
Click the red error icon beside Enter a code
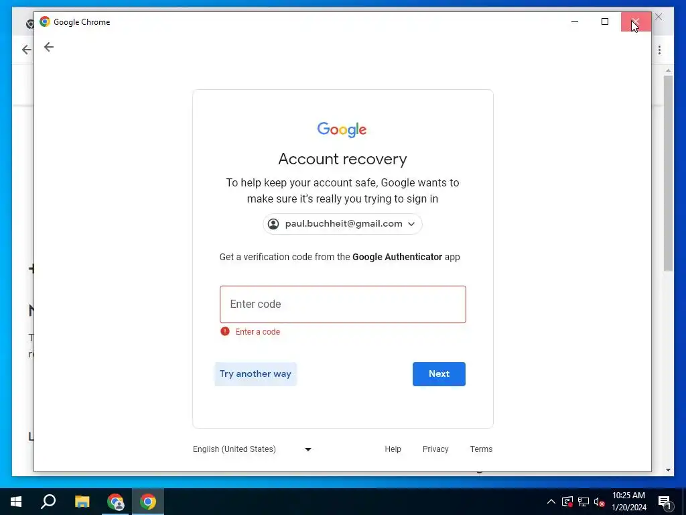coord(225,331)
